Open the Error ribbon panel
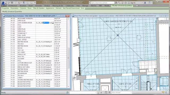170x95 pixels. (83, 8)
